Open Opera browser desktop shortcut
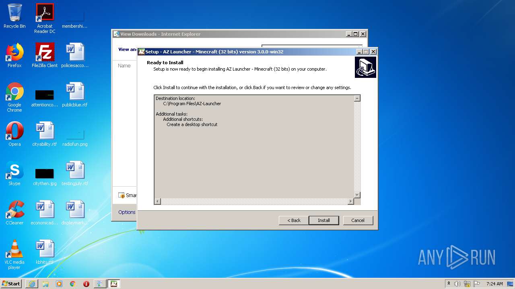Screen dimensions: 515x289 pos(14,134)
